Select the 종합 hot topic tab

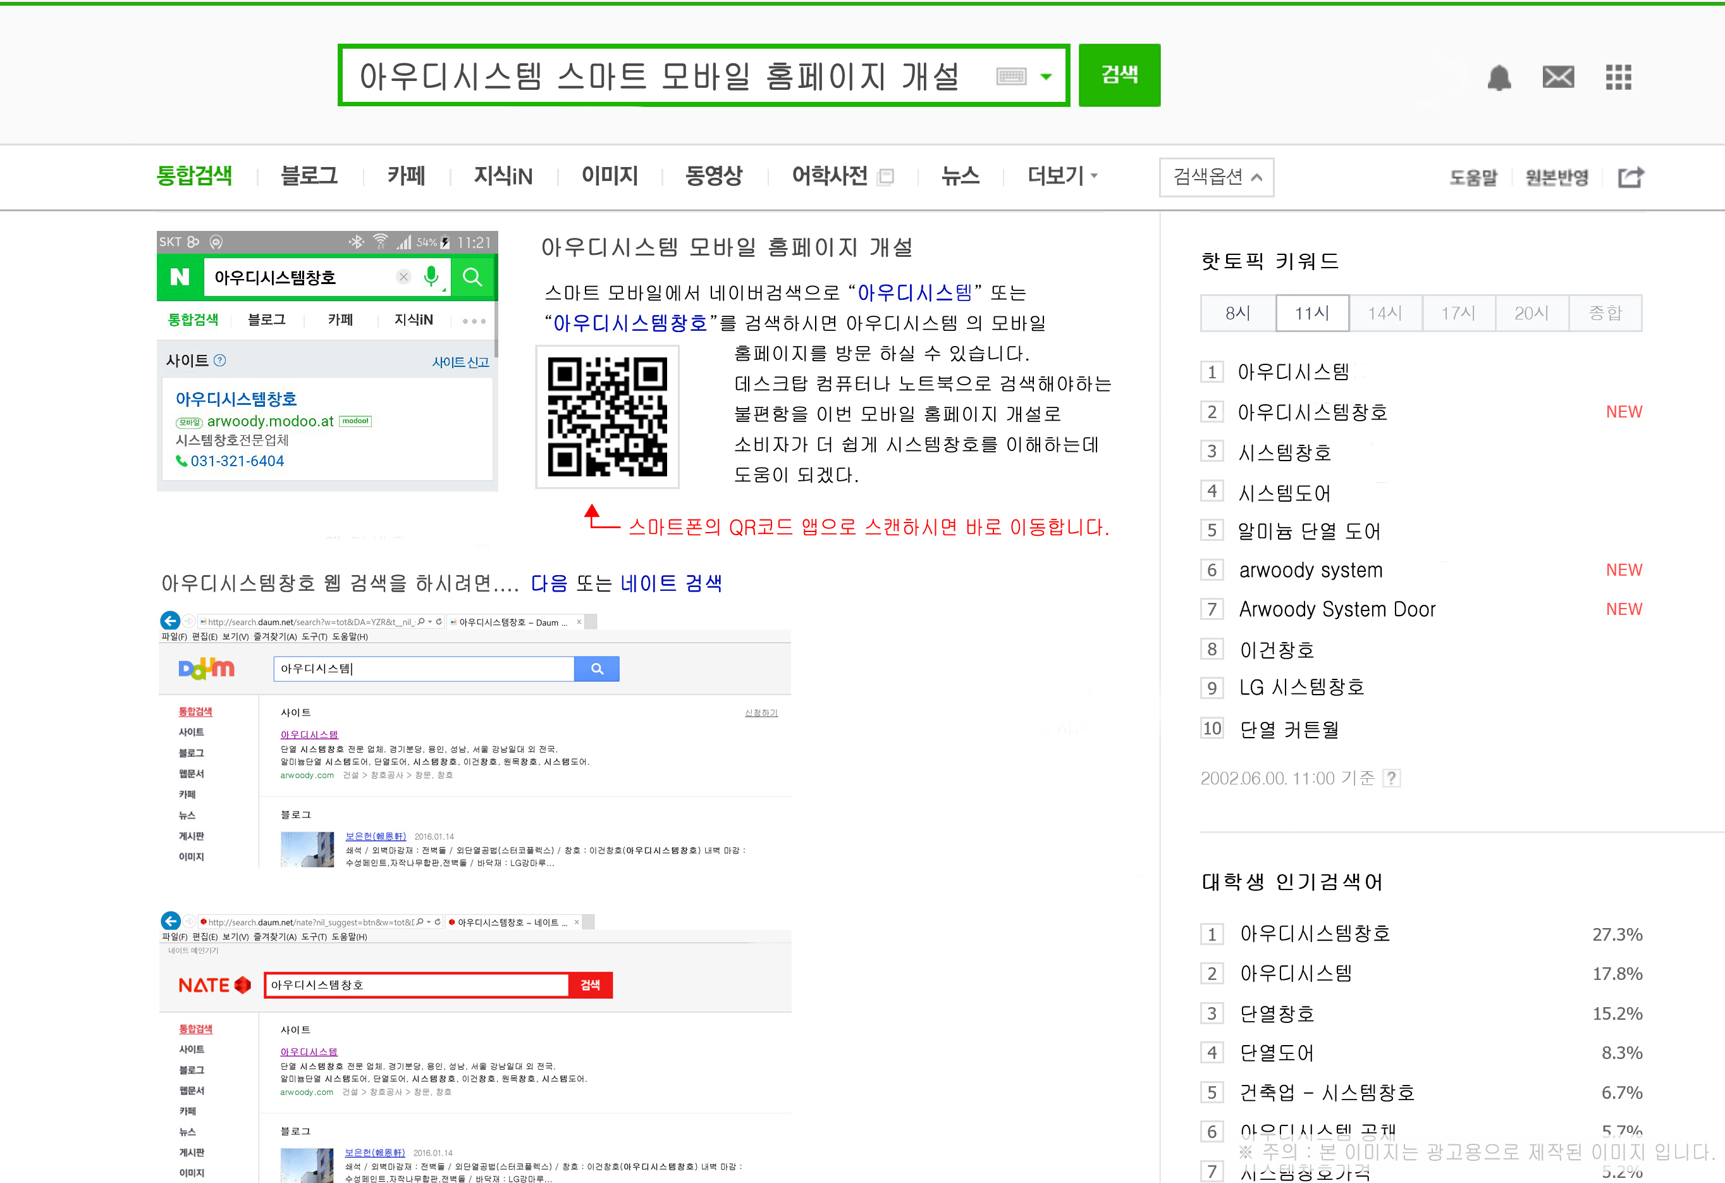pyautogui.click(x=1605, y=313)
